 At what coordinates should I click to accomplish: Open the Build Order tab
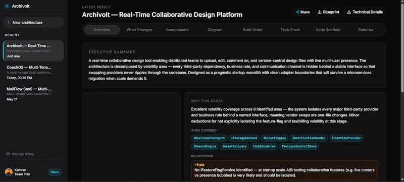(252, 30)
